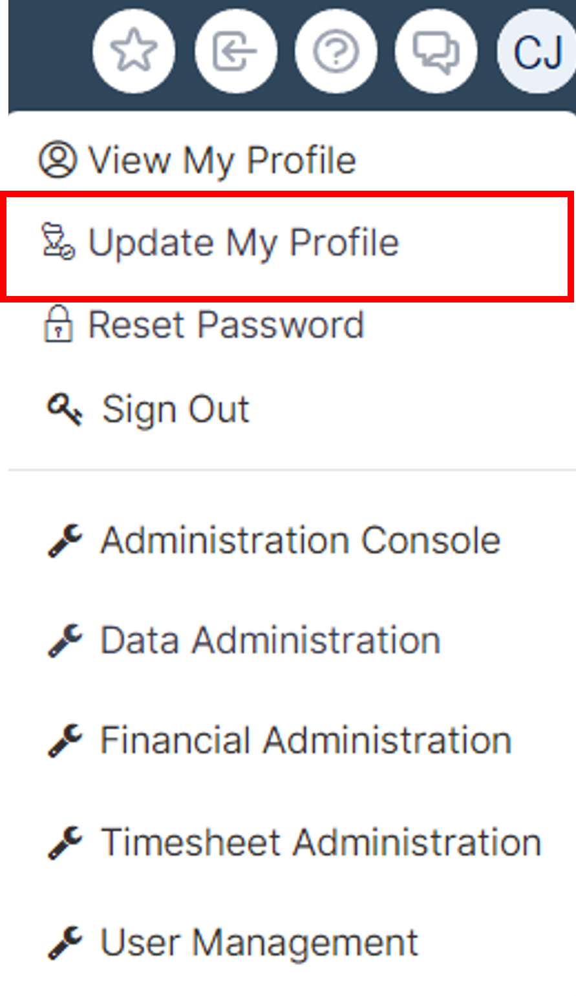Click the arrow-in-box header icon
This screenshot has height=996, width=576.
coord(235,51)
